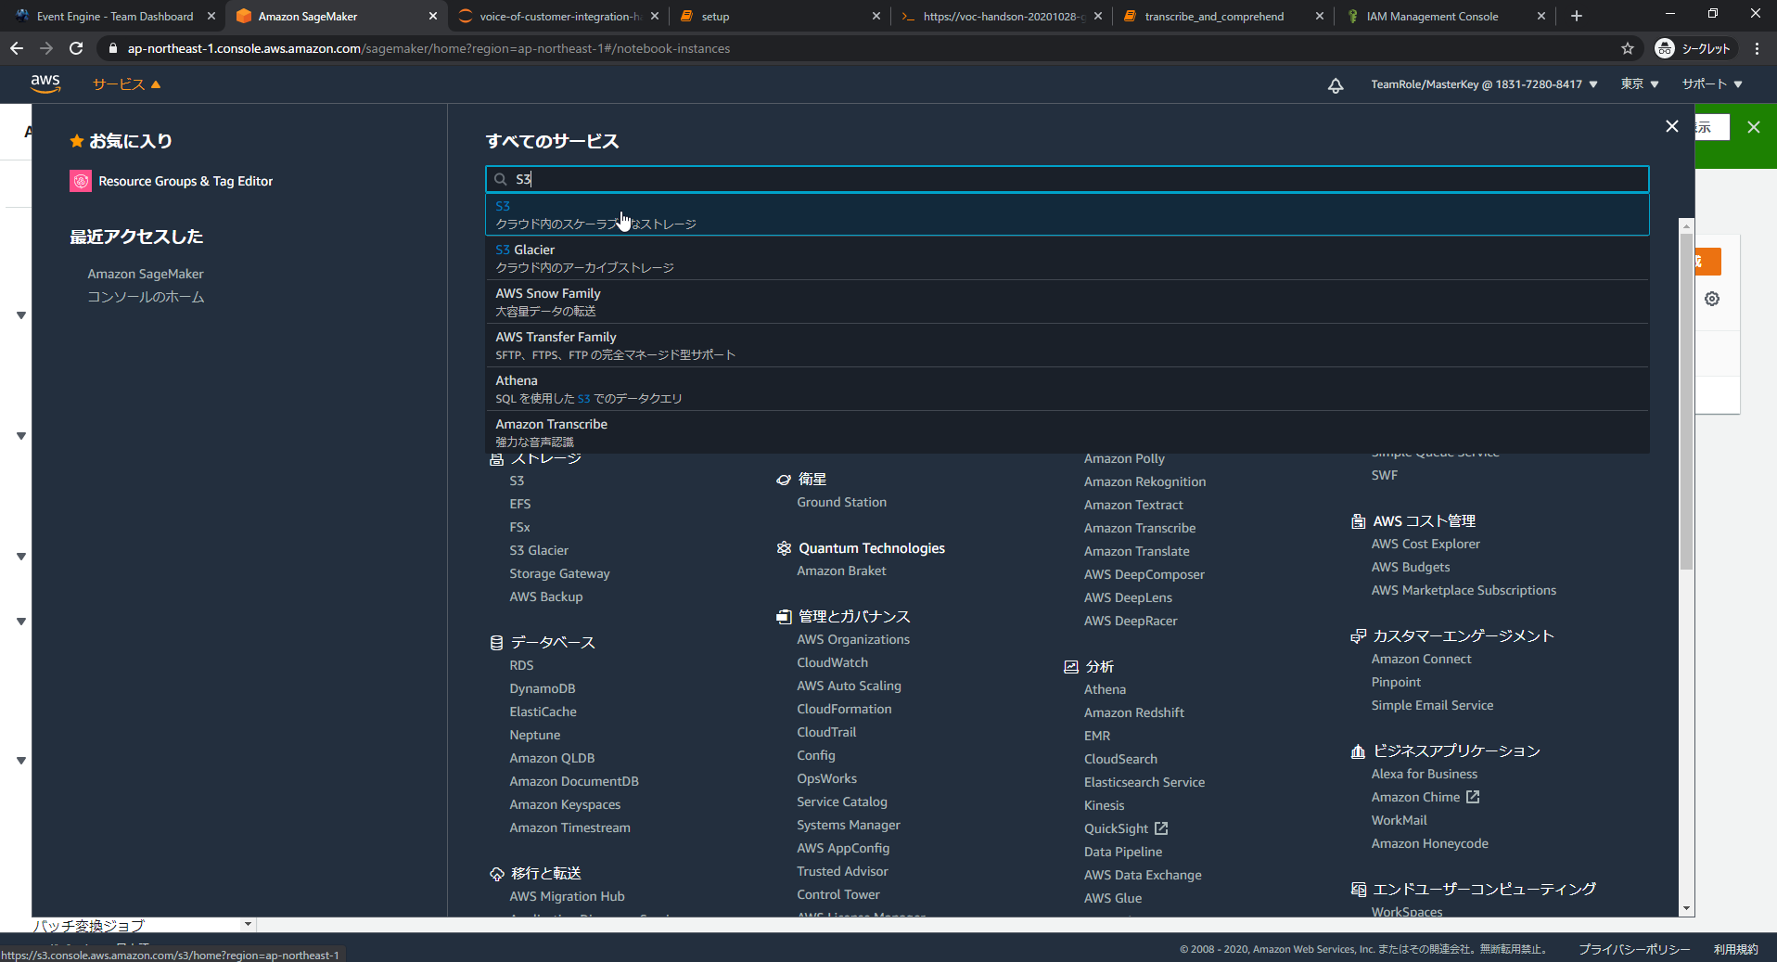Select AWS Snow Family search result
1777x962 pixels.
1067,301
